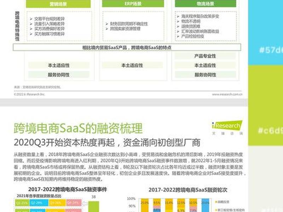The image size is (283, 212).
Task: Click 本土适应性 under the logistics column
Action: [x=205, y=65]
